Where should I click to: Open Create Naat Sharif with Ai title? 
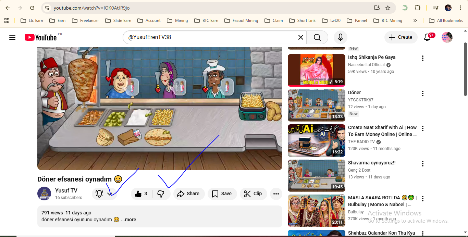pyautogui.click(x=382, y=131)
